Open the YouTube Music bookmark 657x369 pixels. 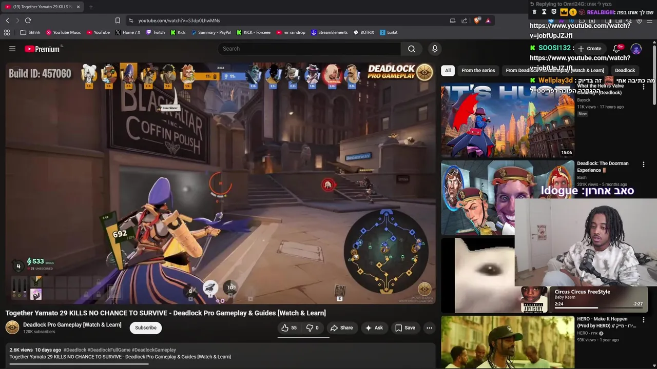point(64,32)
